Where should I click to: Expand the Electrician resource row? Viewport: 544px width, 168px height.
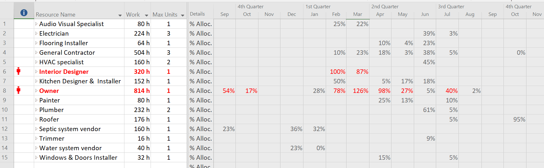click(36, 33)
